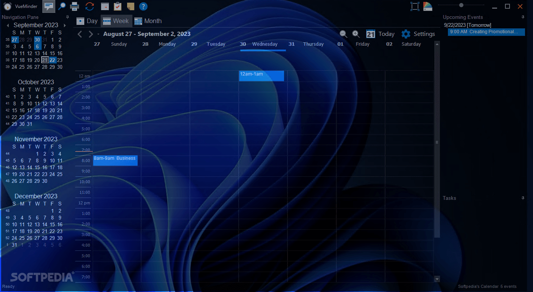Select November 15 in the mini calendar
533x292 pixels.
[37, 167]
